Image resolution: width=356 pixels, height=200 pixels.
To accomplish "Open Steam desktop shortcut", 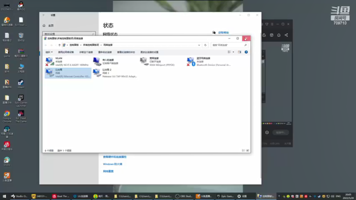I will click(x=21, y=84).
